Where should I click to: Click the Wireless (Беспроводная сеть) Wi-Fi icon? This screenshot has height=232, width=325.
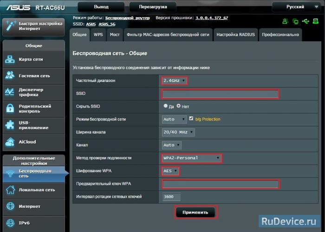pos(10,173)
